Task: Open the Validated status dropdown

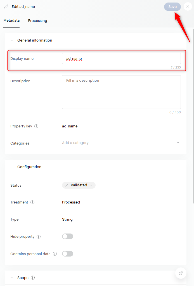Action: 79,185
